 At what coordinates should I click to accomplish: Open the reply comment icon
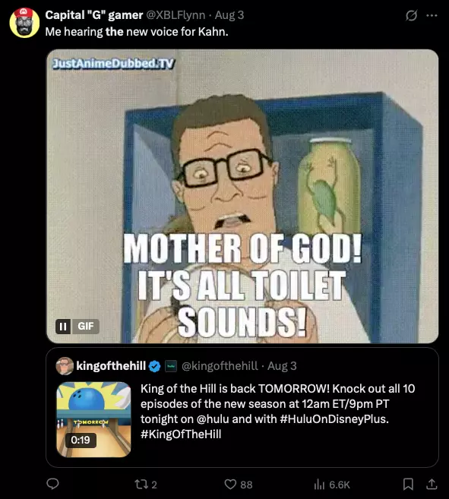[x=53, y=484]
